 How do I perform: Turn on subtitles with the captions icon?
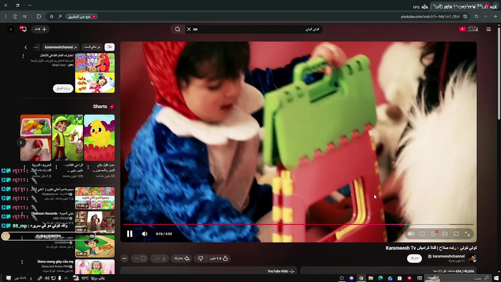422,234
